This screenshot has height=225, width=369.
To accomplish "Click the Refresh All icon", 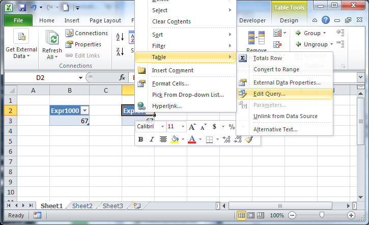I will coord(52,37).
